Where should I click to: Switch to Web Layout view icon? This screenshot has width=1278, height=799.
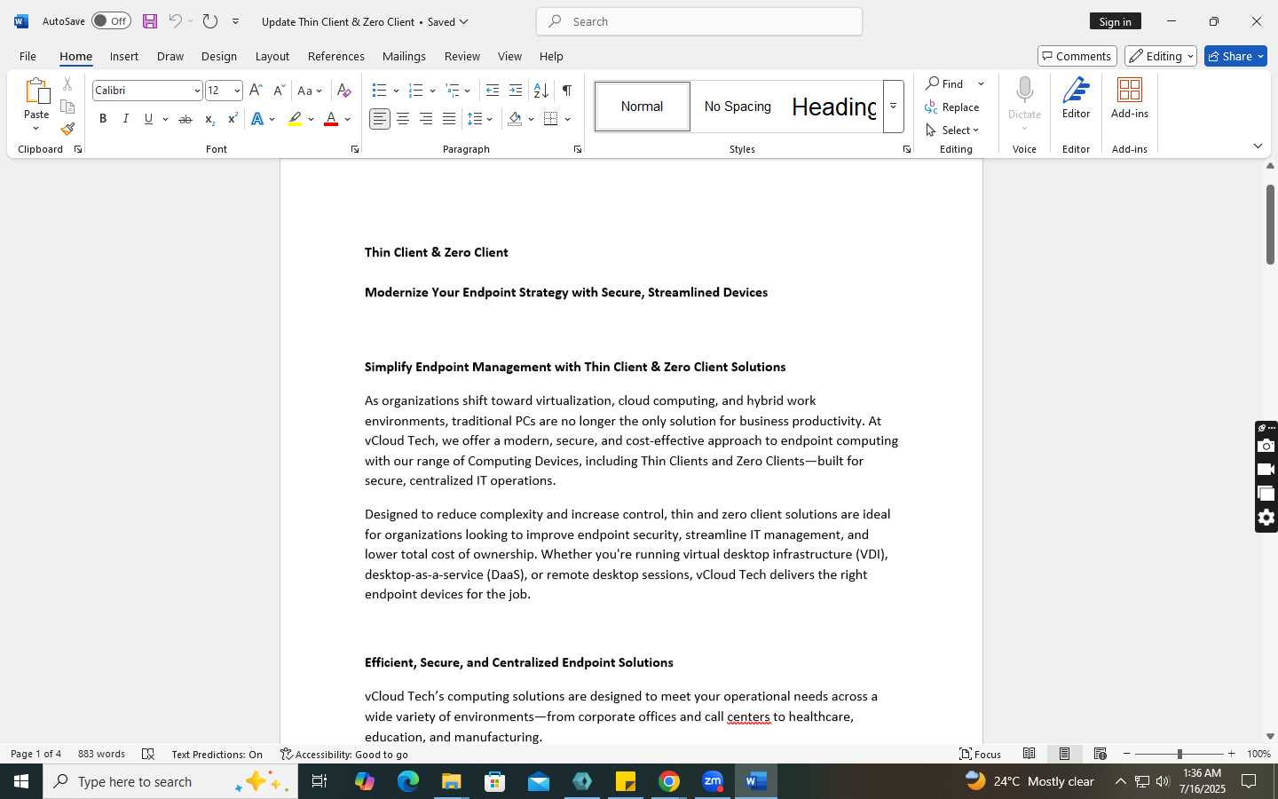pos(1100,754)
